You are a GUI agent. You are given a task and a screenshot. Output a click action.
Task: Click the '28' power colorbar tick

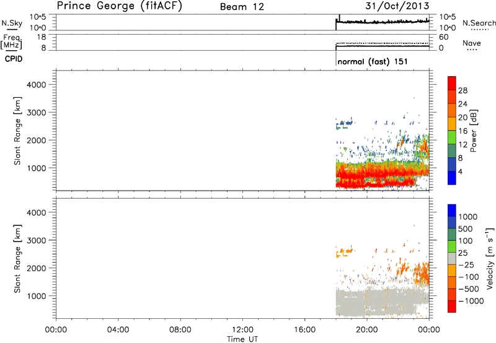463,90
